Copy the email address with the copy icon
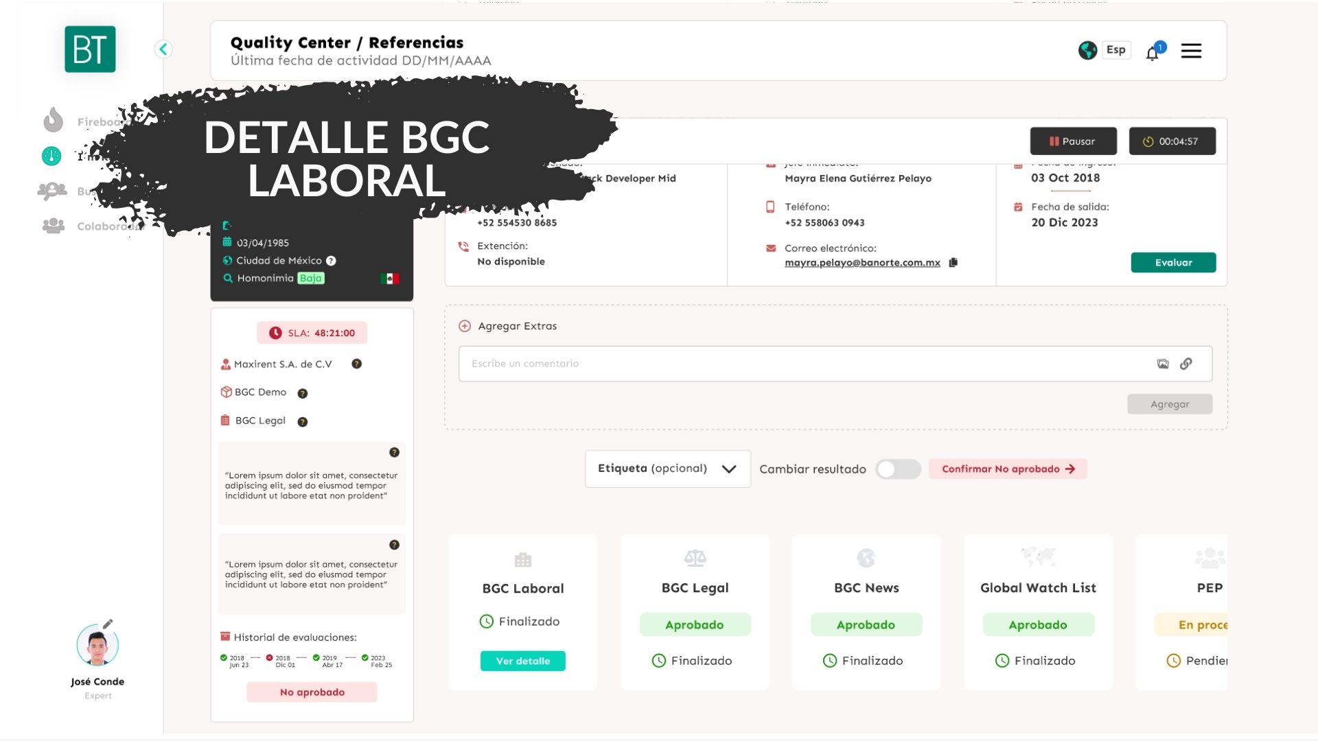The height and width of the screenshot is (741, 1318). [x=953, y=263]
